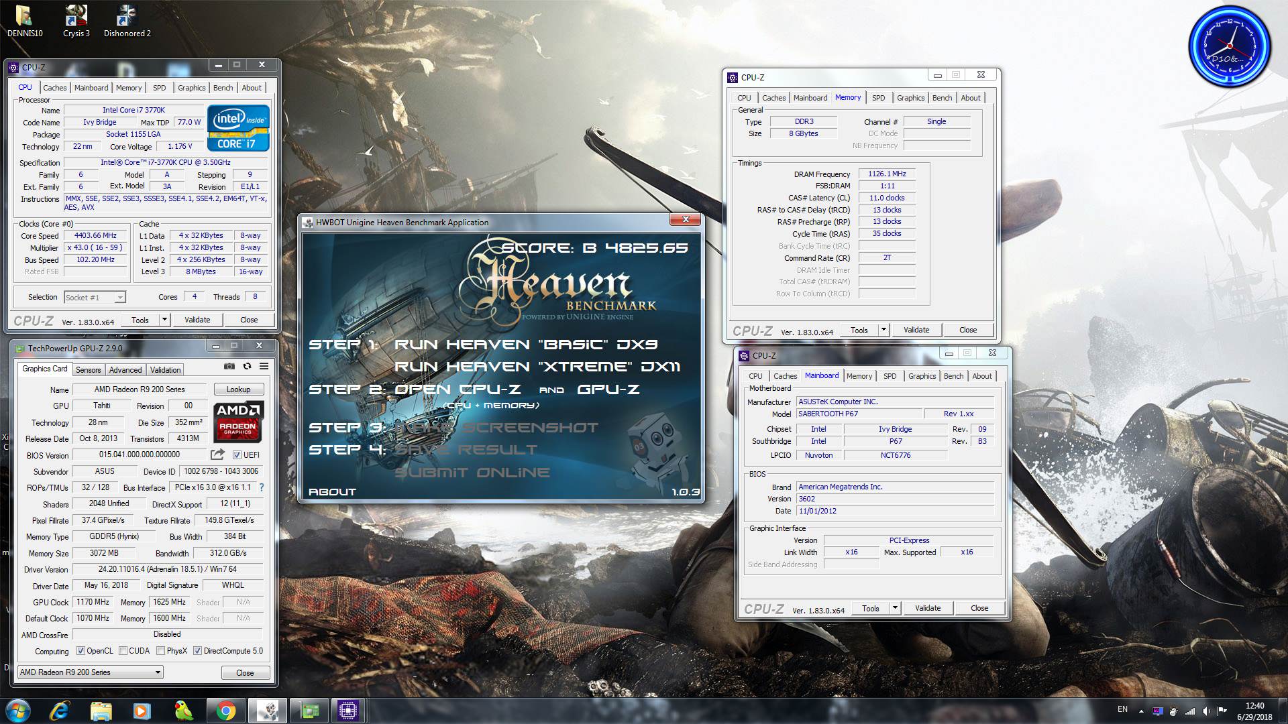Switch to the GPU-Z Advanced tab
1288x724 pixels.
(x=125, y=370)
